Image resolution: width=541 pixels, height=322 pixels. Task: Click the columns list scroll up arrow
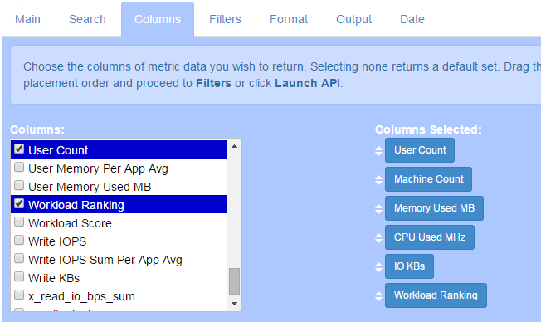235,146
